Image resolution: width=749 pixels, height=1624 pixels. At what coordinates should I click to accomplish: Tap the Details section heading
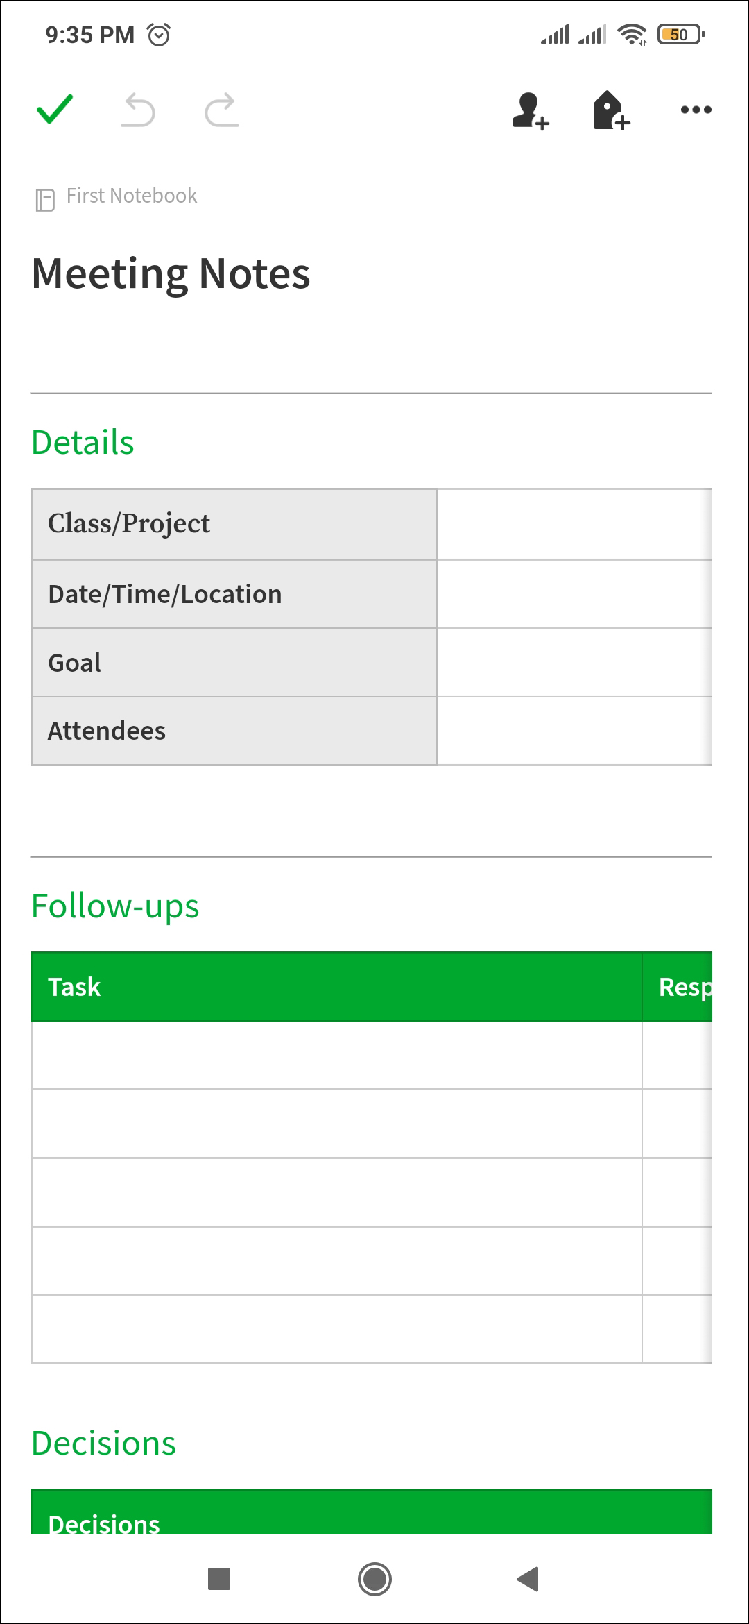83,443
